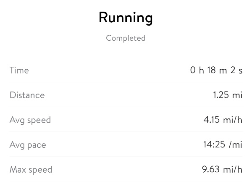Click the Time row label

[19, 70]
